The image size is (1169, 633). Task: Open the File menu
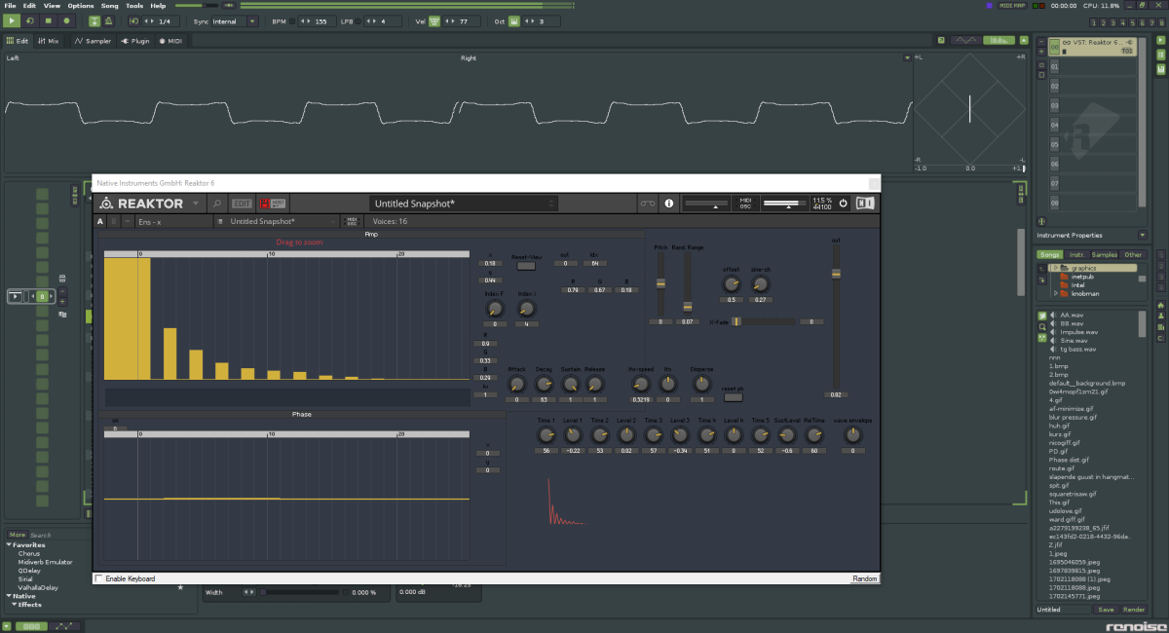(x=10, y=6)
